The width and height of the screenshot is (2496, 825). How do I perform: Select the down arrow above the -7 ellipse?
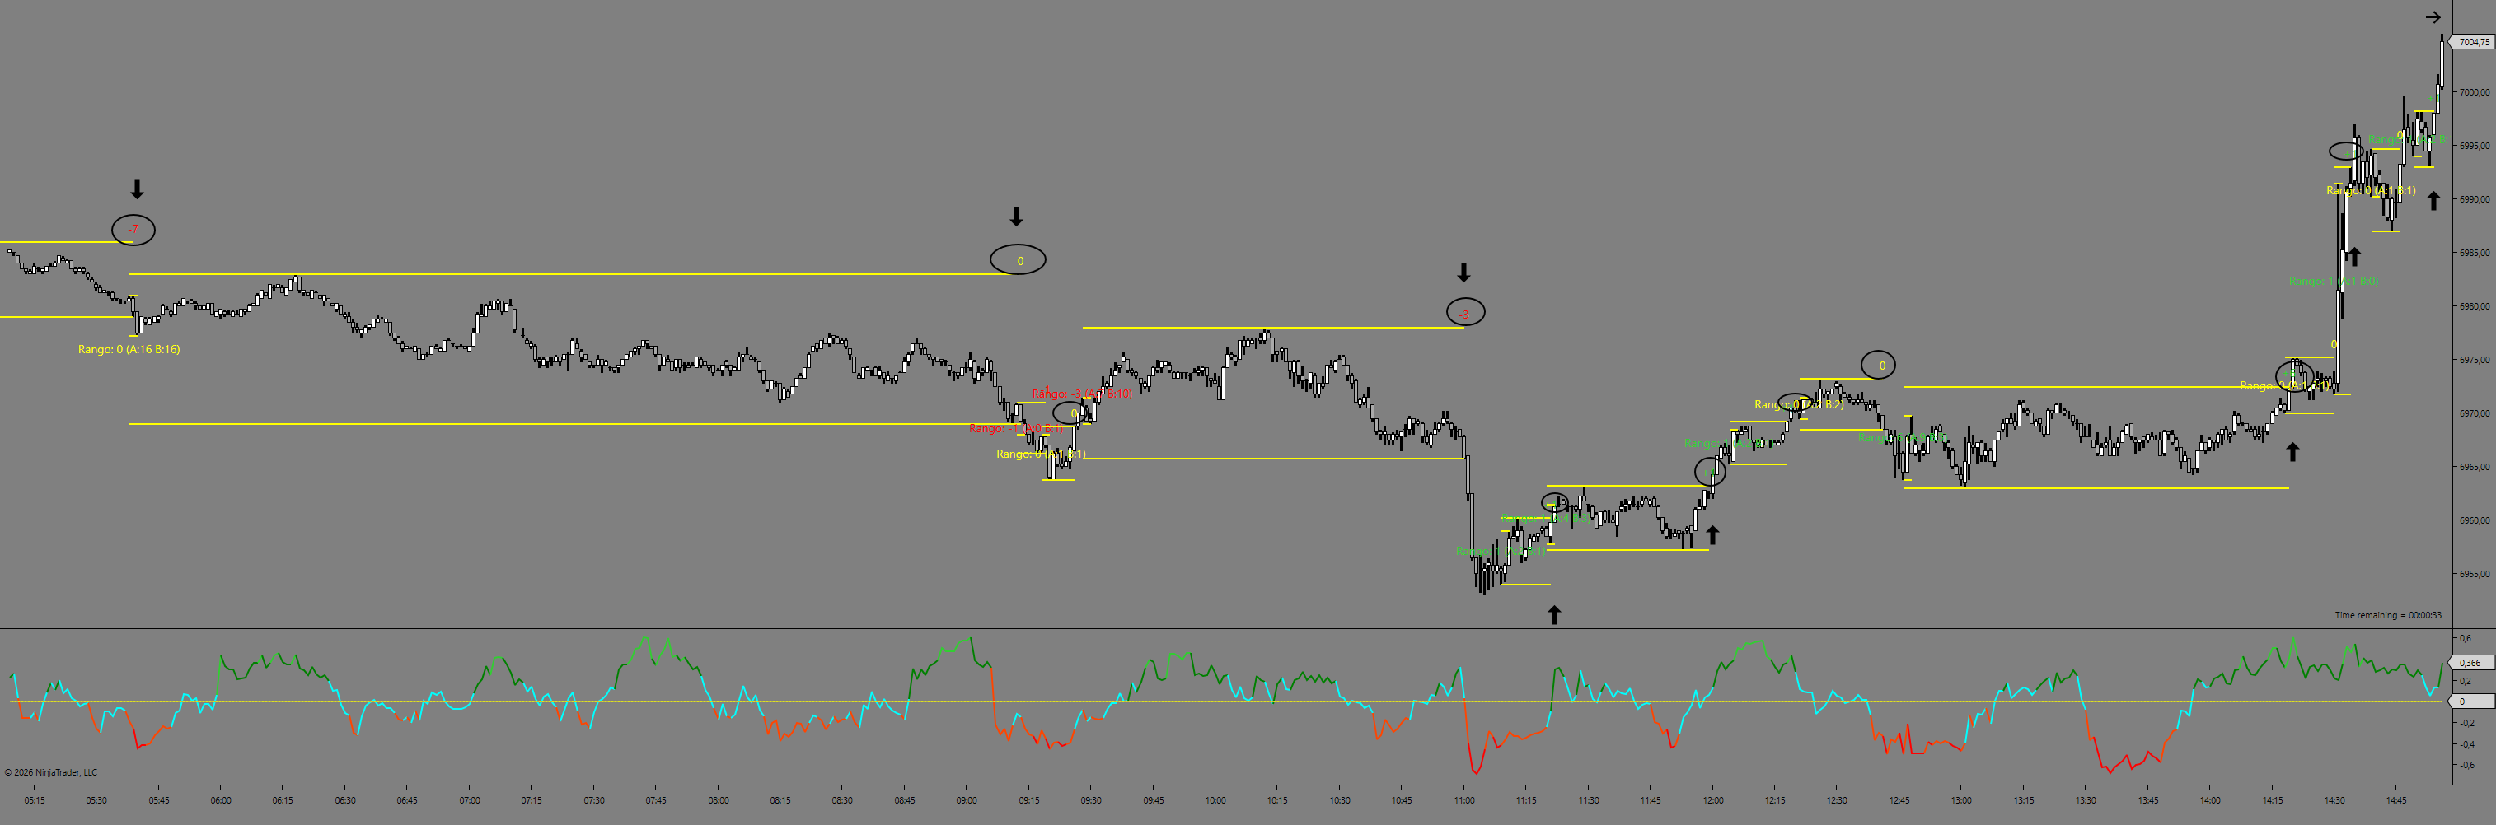137,189
